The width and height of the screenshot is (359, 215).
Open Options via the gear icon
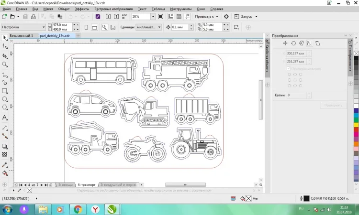[x=226, y=16]
